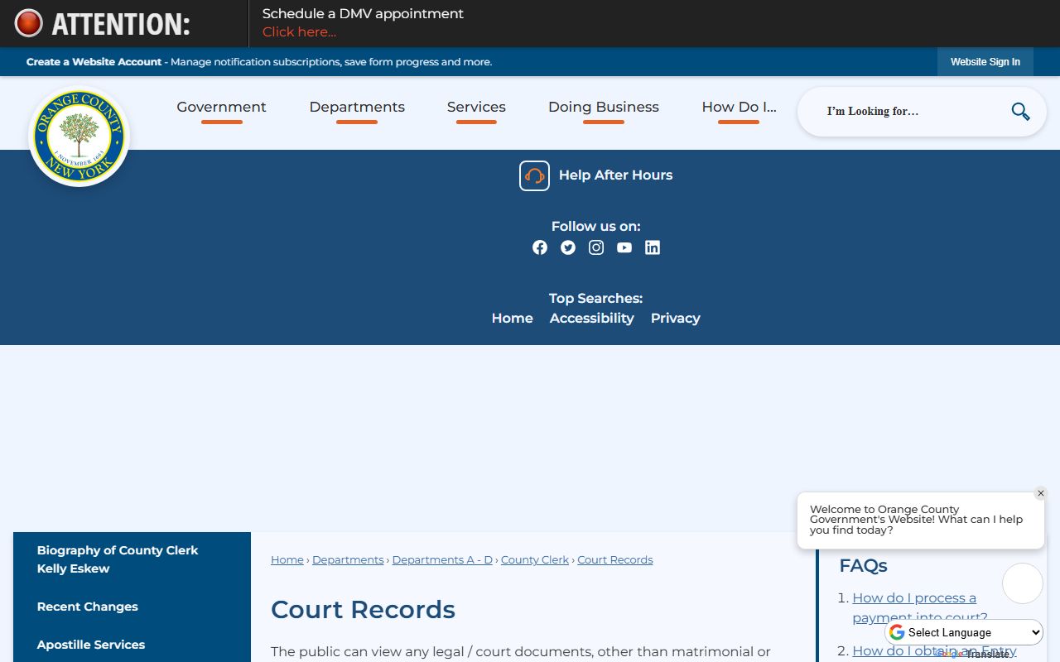Open Recent Changes in the sidebar
The height and width of the screenshot is (662, 1060).
[88, 607]
